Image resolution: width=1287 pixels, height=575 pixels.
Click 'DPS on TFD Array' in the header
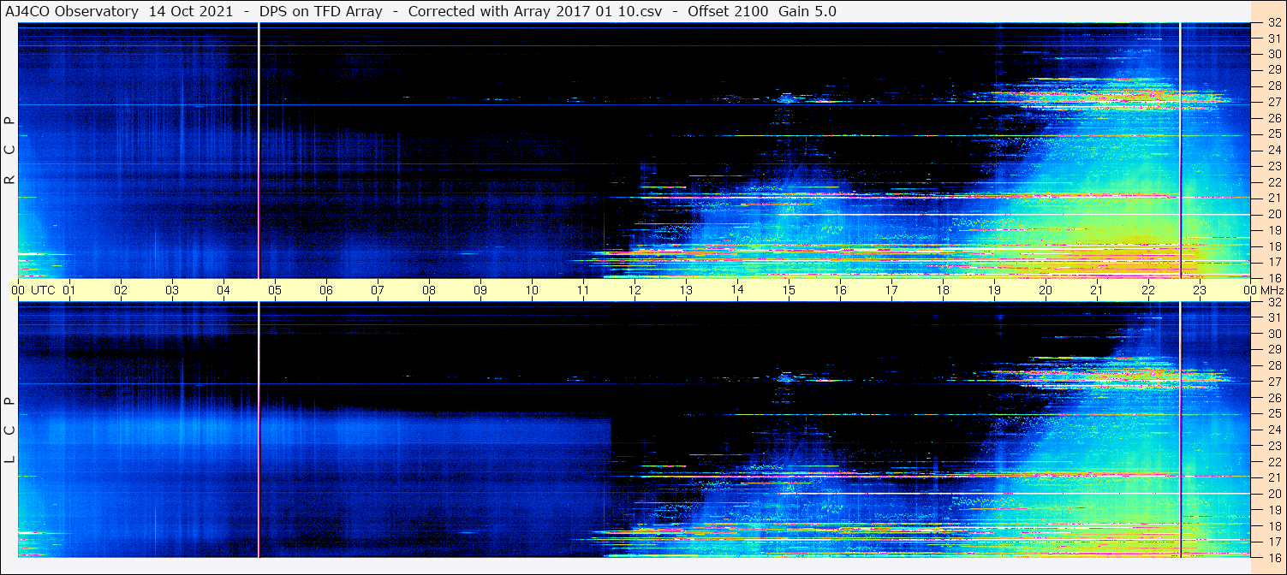coord(320,11)
